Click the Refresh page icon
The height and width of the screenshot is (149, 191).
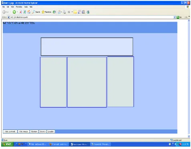coord(25,12)
